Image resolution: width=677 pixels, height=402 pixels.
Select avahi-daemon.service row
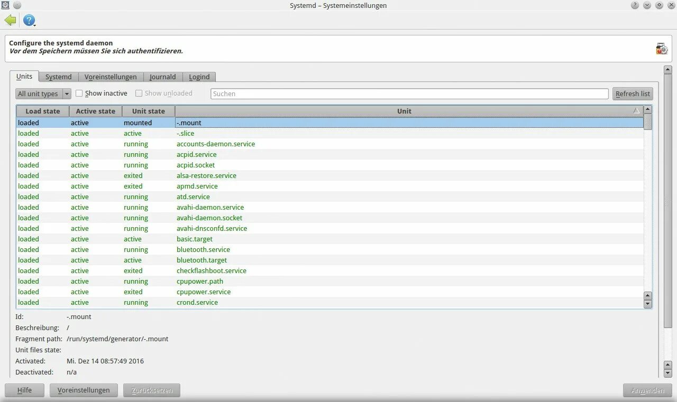(x=330, y=207)
